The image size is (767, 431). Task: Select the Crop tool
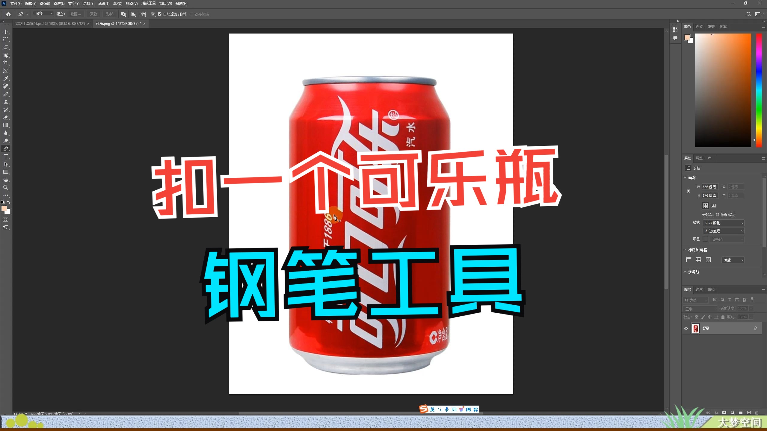6,63
